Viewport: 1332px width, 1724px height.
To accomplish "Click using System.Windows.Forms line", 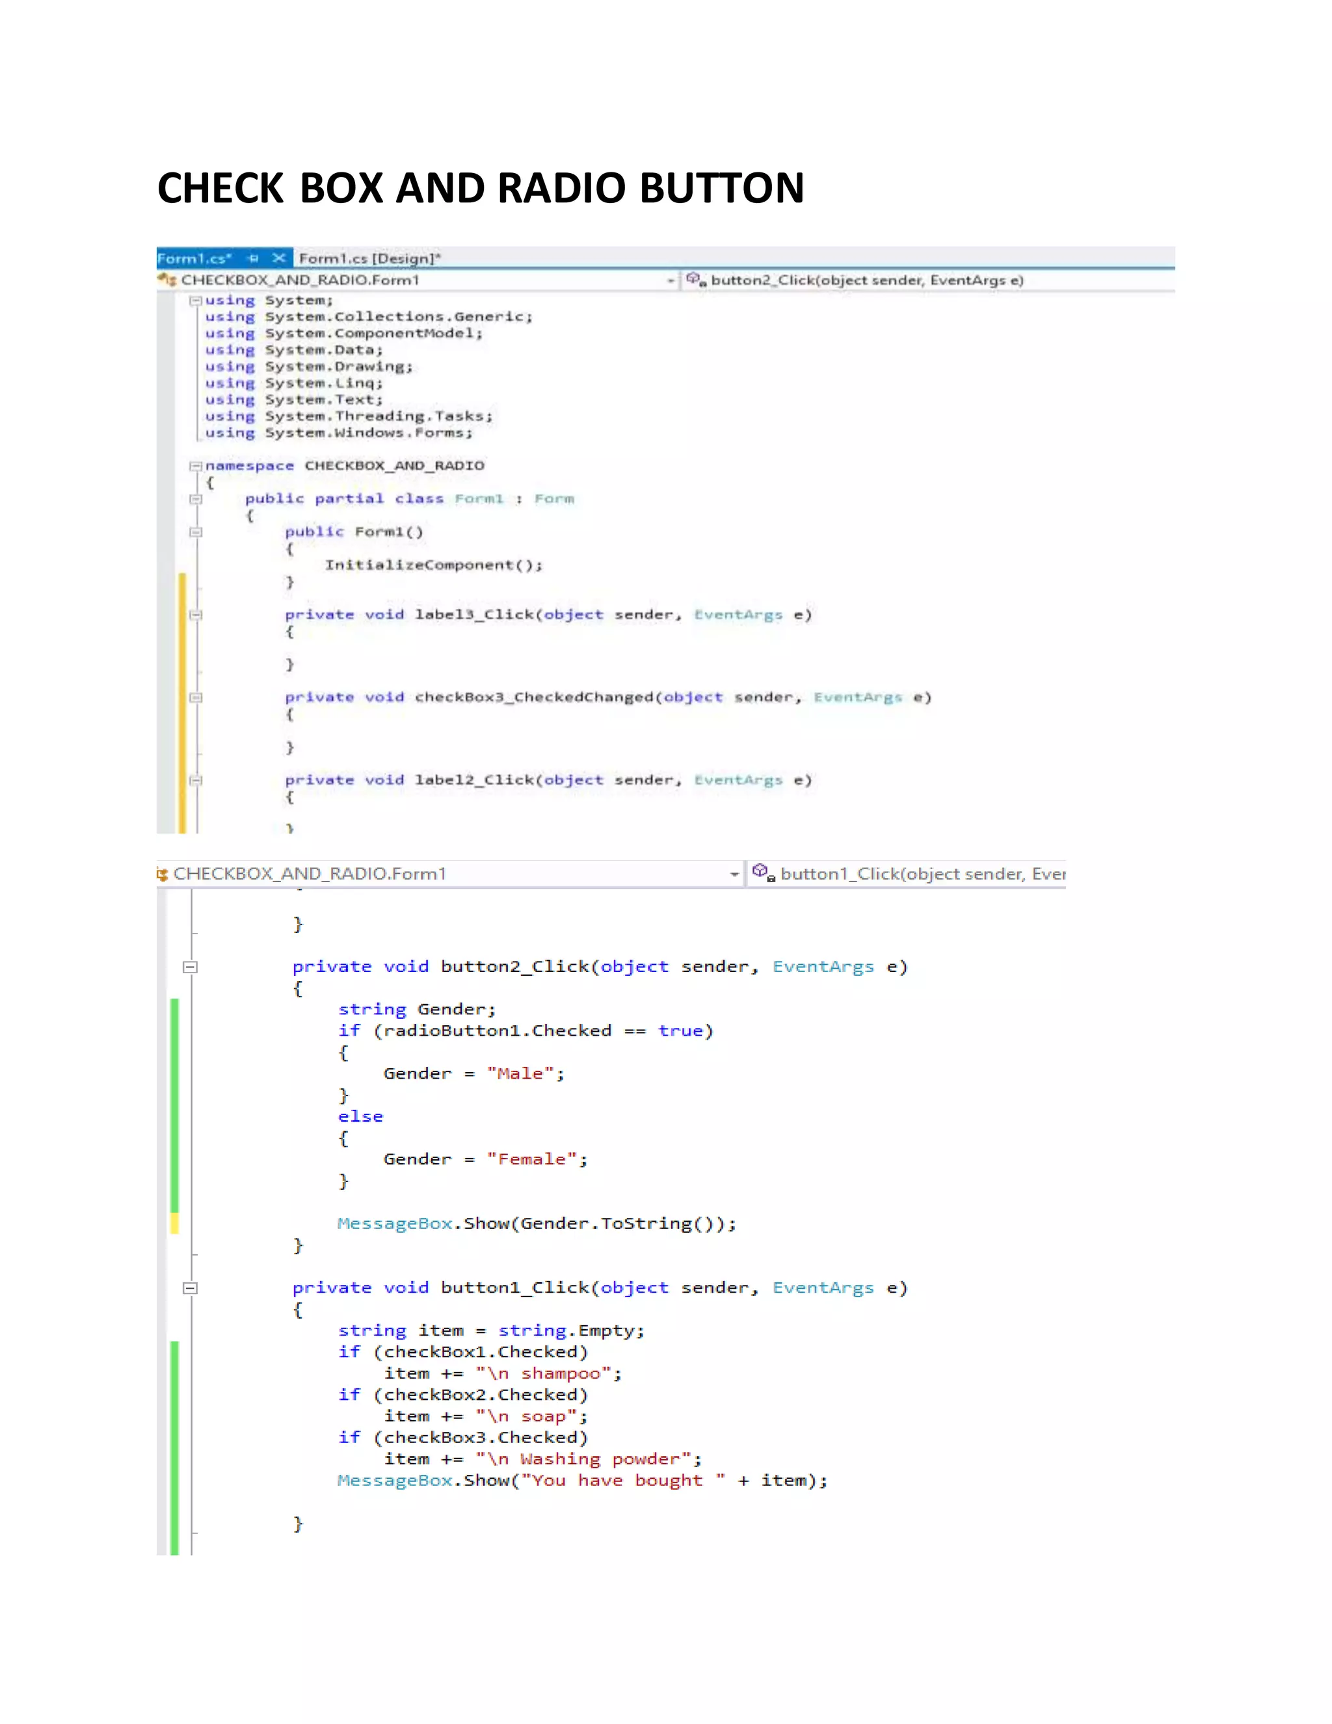I will 340,433.
